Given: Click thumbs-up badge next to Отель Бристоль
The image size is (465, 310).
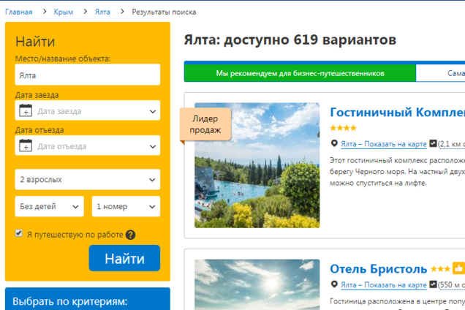Looking at the screenshot, I should (x=458, y=268).
